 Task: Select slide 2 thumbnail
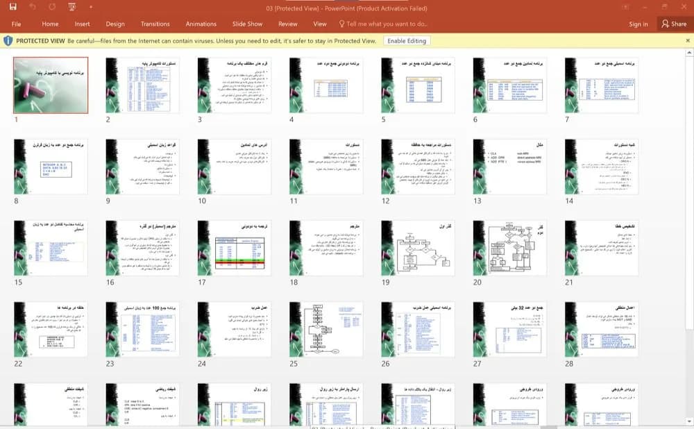click(x=142, y=85)
